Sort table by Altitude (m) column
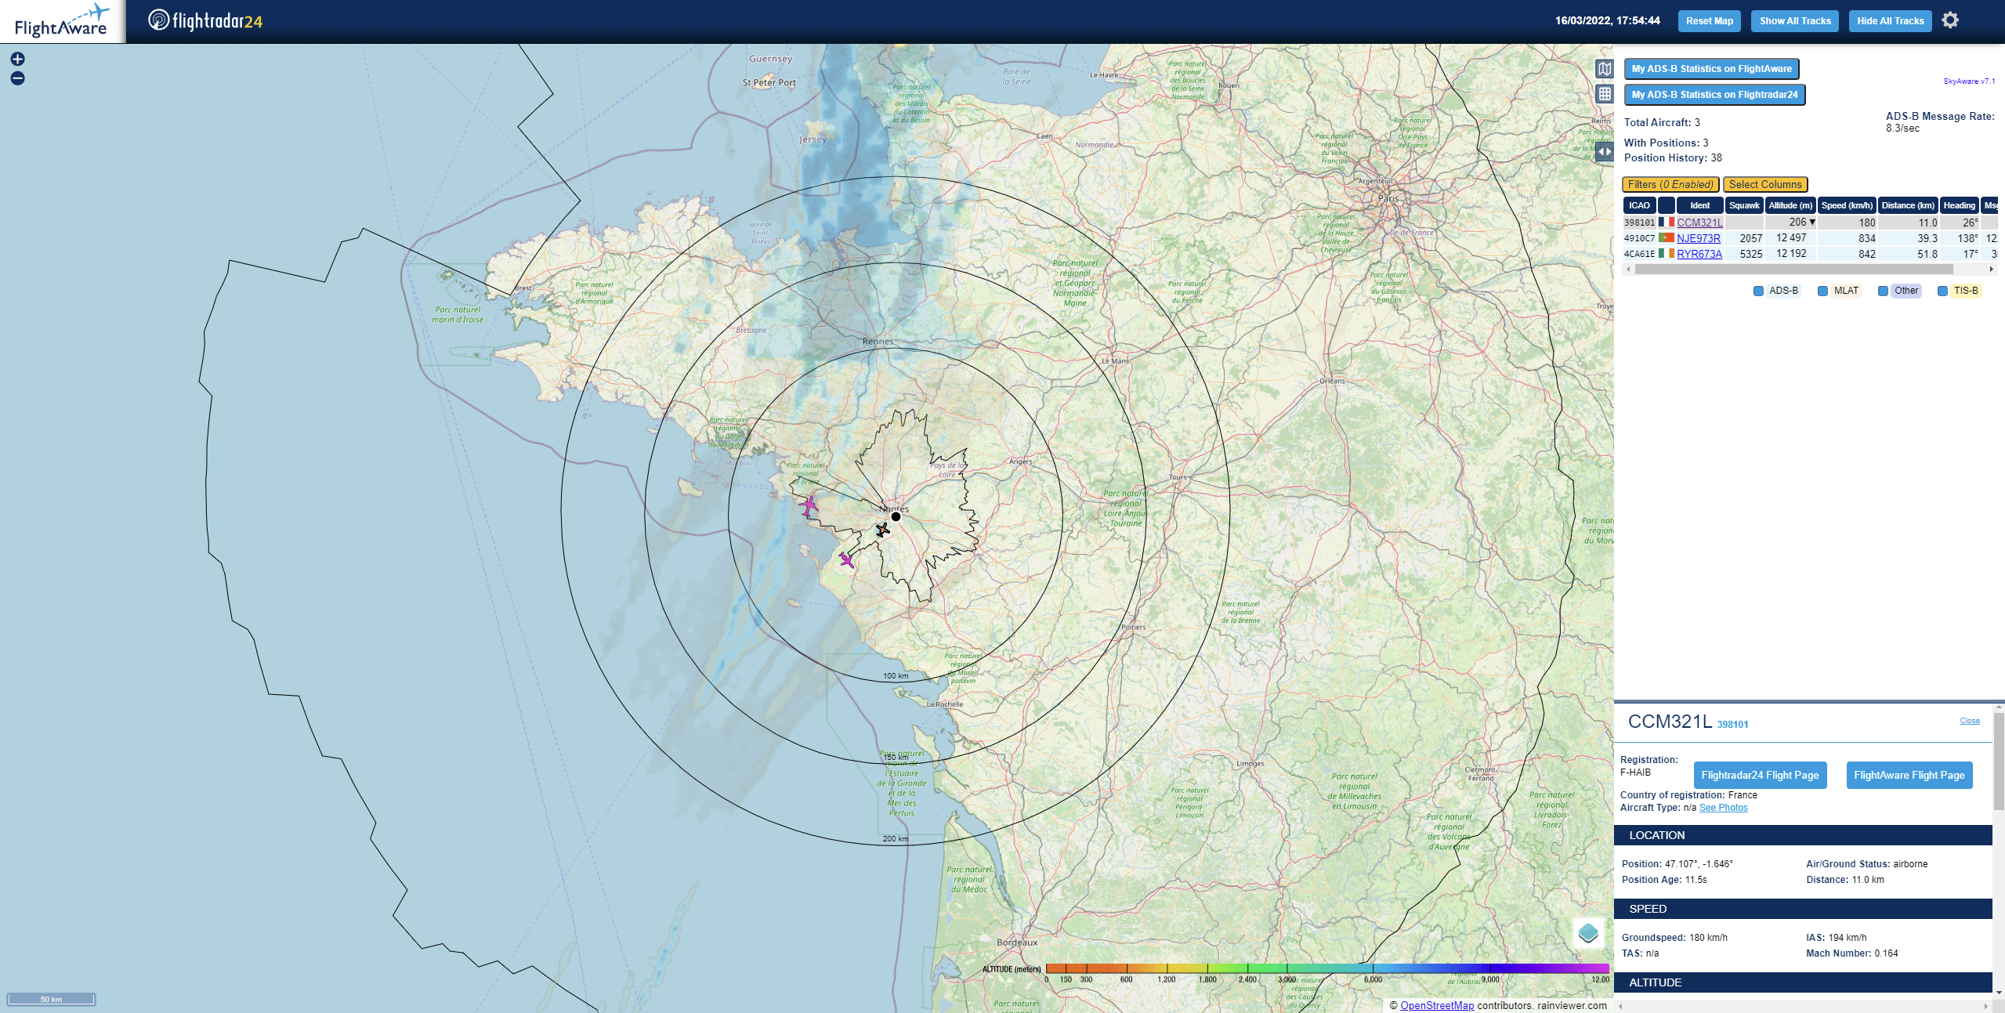This screenshot has width=2005, height=1013. click(1790, 205)
